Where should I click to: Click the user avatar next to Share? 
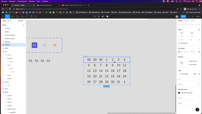177,16
